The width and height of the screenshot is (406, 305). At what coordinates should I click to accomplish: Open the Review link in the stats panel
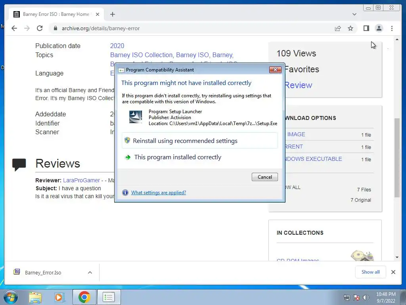point(298,85)
